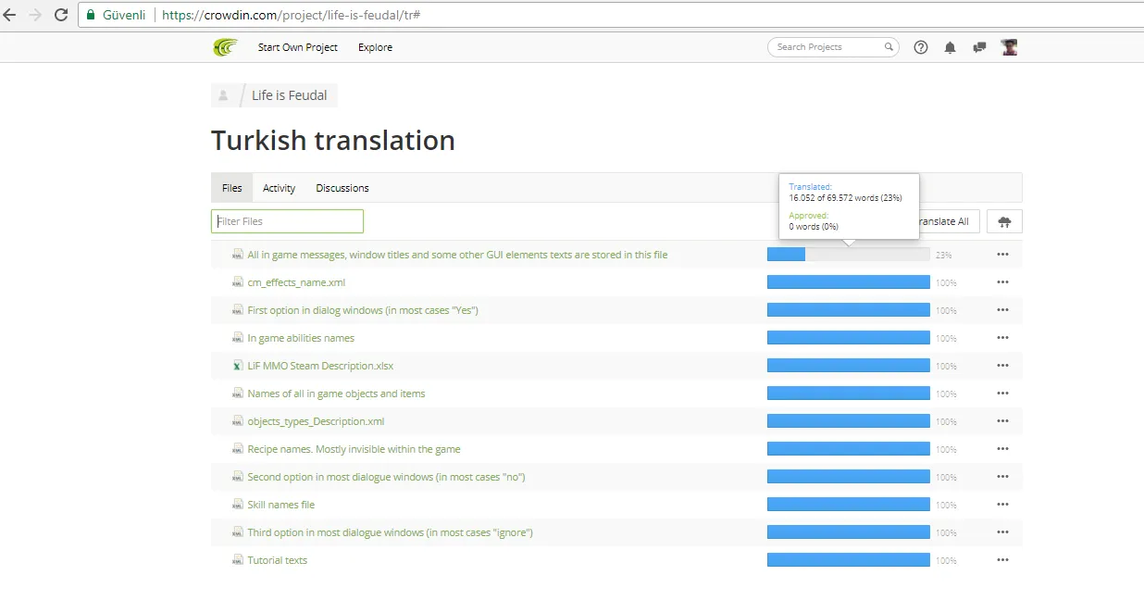Open First option in dialog windows file

tap(363, 310)
